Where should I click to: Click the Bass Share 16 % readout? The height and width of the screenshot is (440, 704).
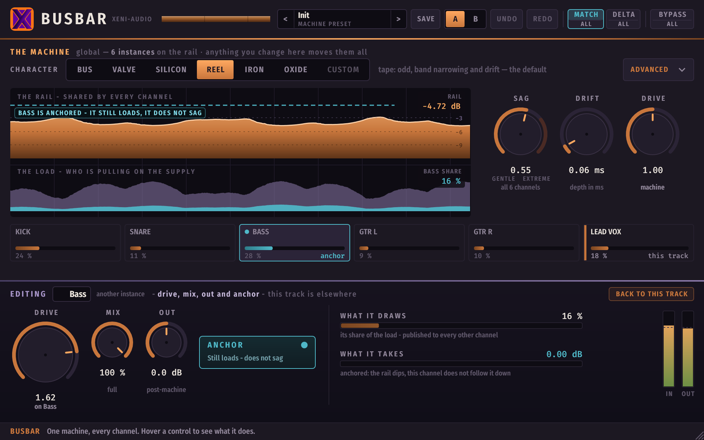tap(451, 181)
